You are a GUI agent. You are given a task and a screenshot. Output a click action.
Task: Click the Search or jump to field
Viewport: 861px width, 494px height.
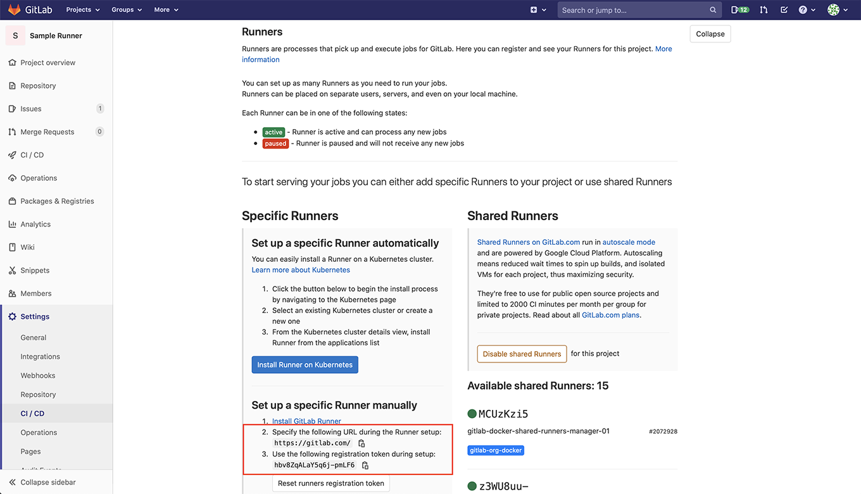pos(639,9)
